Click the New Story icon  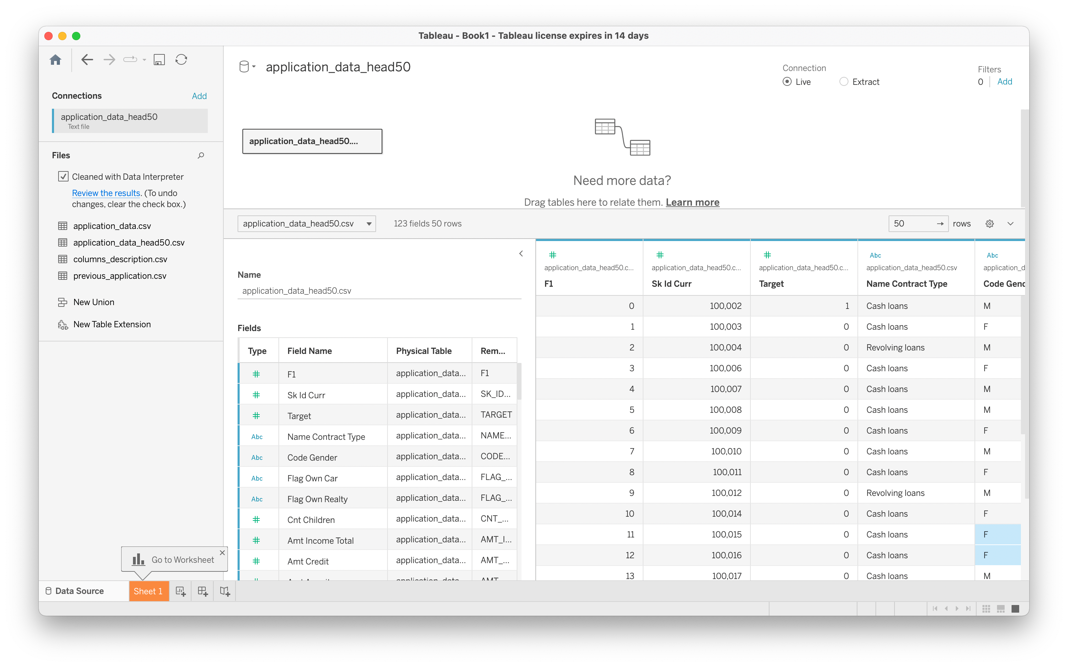pyautogui.click(x=224, y=591)
